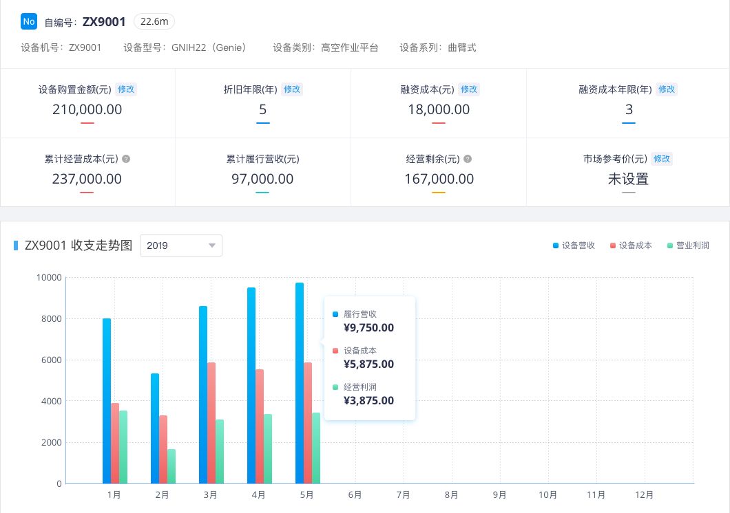Screen dimensions: 730x513
Task: Click the 18,000.00 financing cost value
Action: 439,109
